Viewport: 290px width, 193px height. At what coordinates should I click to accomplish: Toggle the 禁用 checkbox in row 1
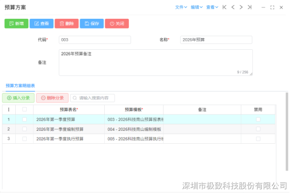(x=258, y=119)
